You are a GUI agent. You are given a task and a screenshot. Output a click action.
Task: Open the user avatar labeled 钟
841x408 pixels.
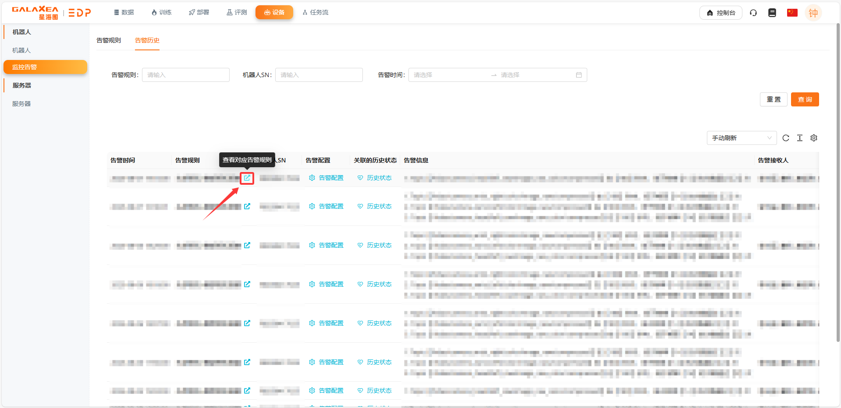(x=813, y=13)
